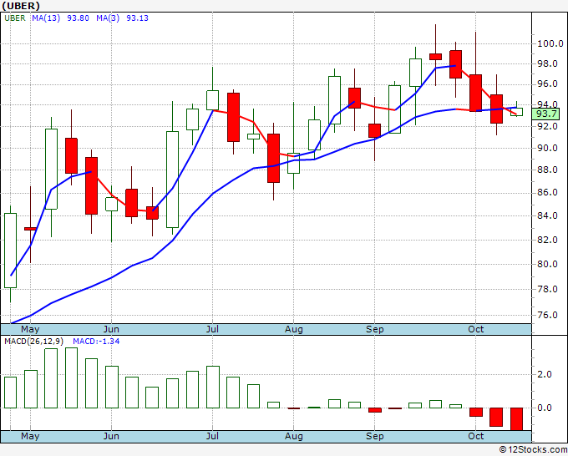The height and width of the screenshot is (456, 568).
Task: Click the highlighted 93.7 current price tag
Action: pyautogui.click(x=546, y=114)
